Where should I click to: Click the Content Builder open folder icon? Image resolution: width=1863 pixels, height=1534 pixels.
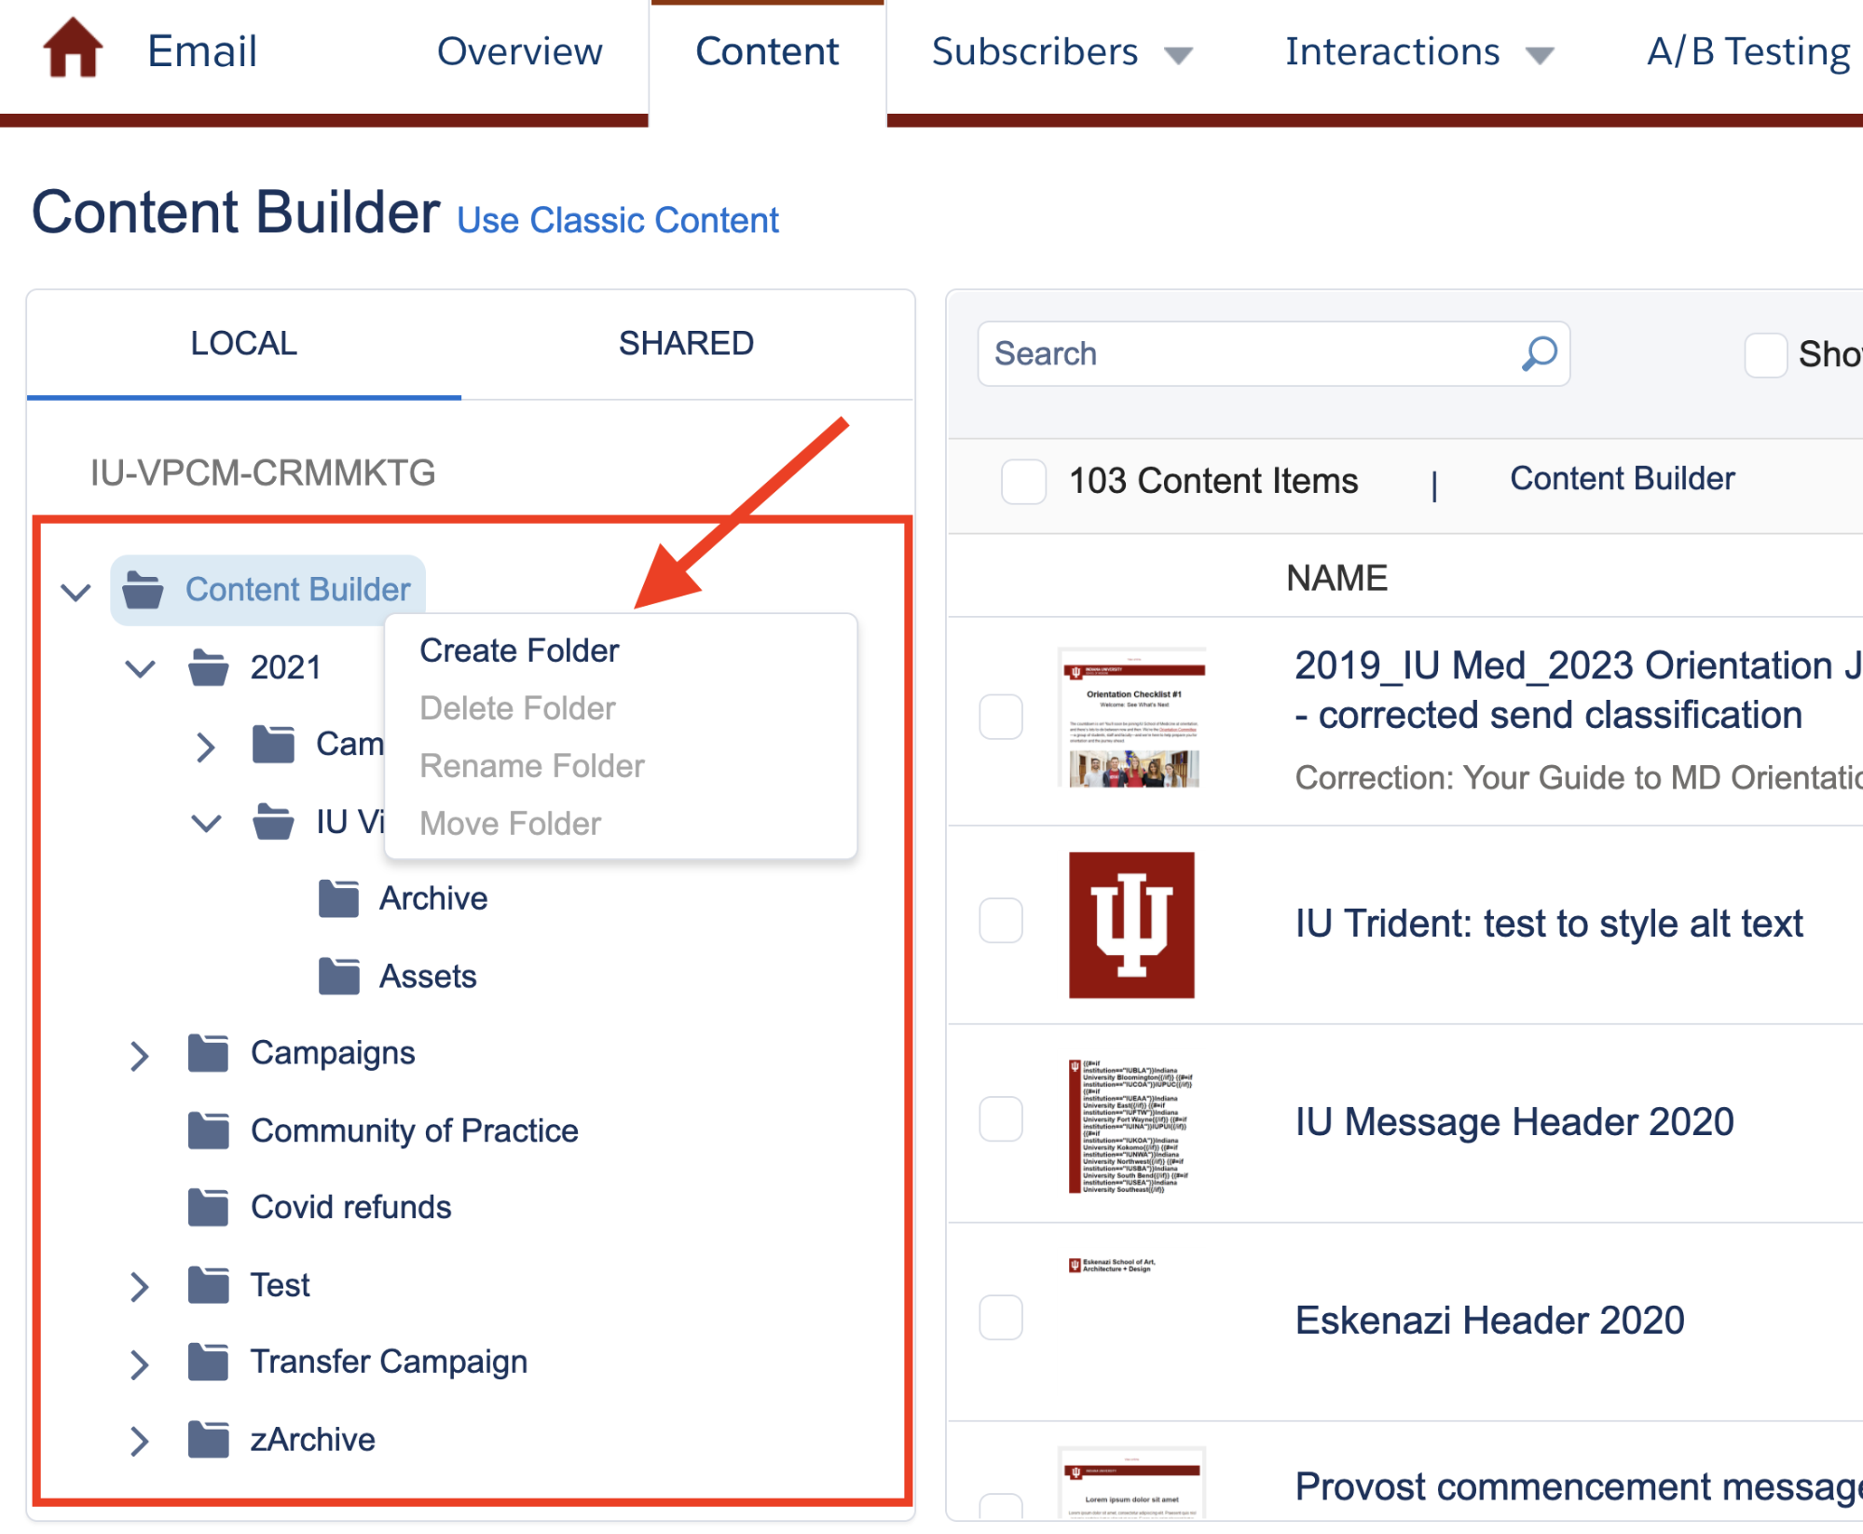(x=143, y=590)
